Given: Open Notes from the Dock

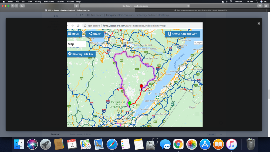Looking at the screenshot, I should 139,144.
